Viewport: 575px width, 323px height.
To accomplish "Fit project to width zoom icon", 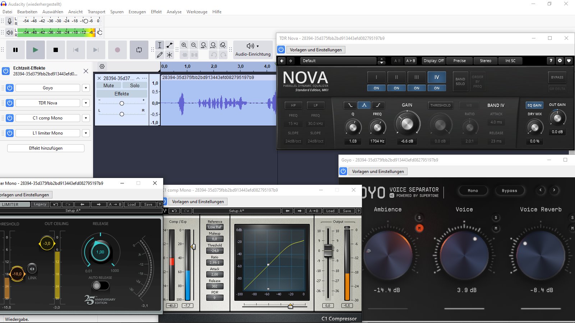I will click(x=213, y=45).
